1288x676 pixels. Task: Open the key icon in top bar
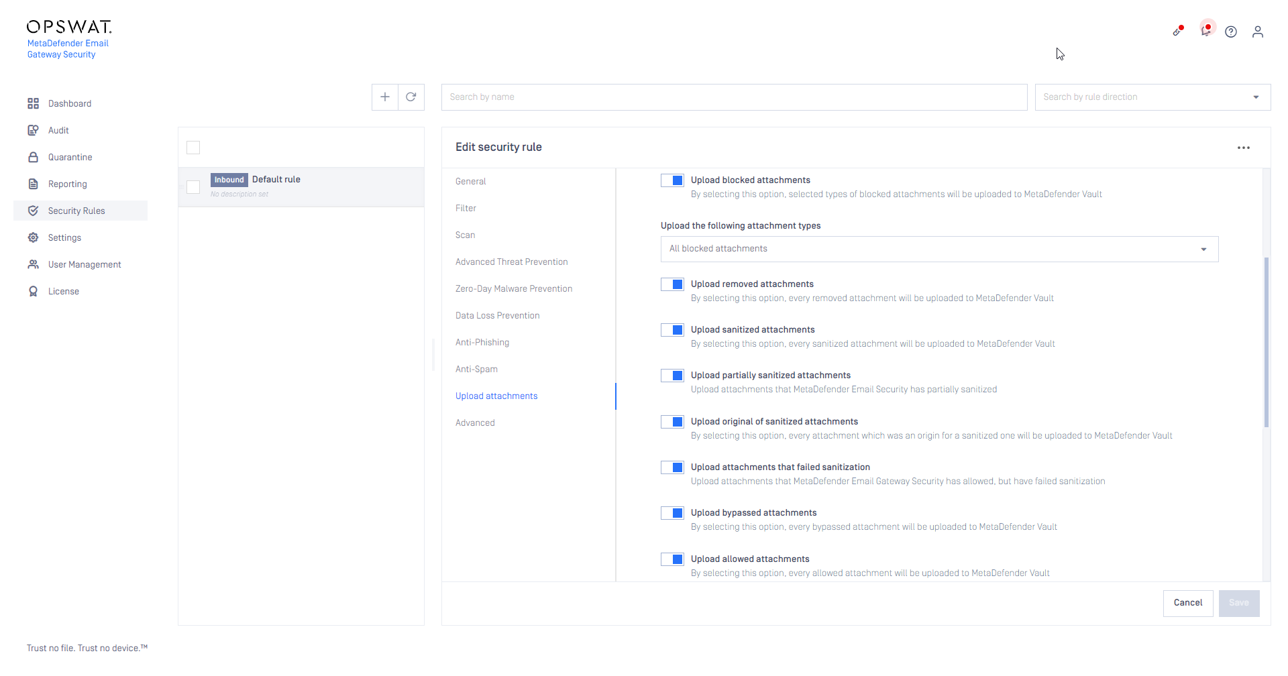point(1178,31)
